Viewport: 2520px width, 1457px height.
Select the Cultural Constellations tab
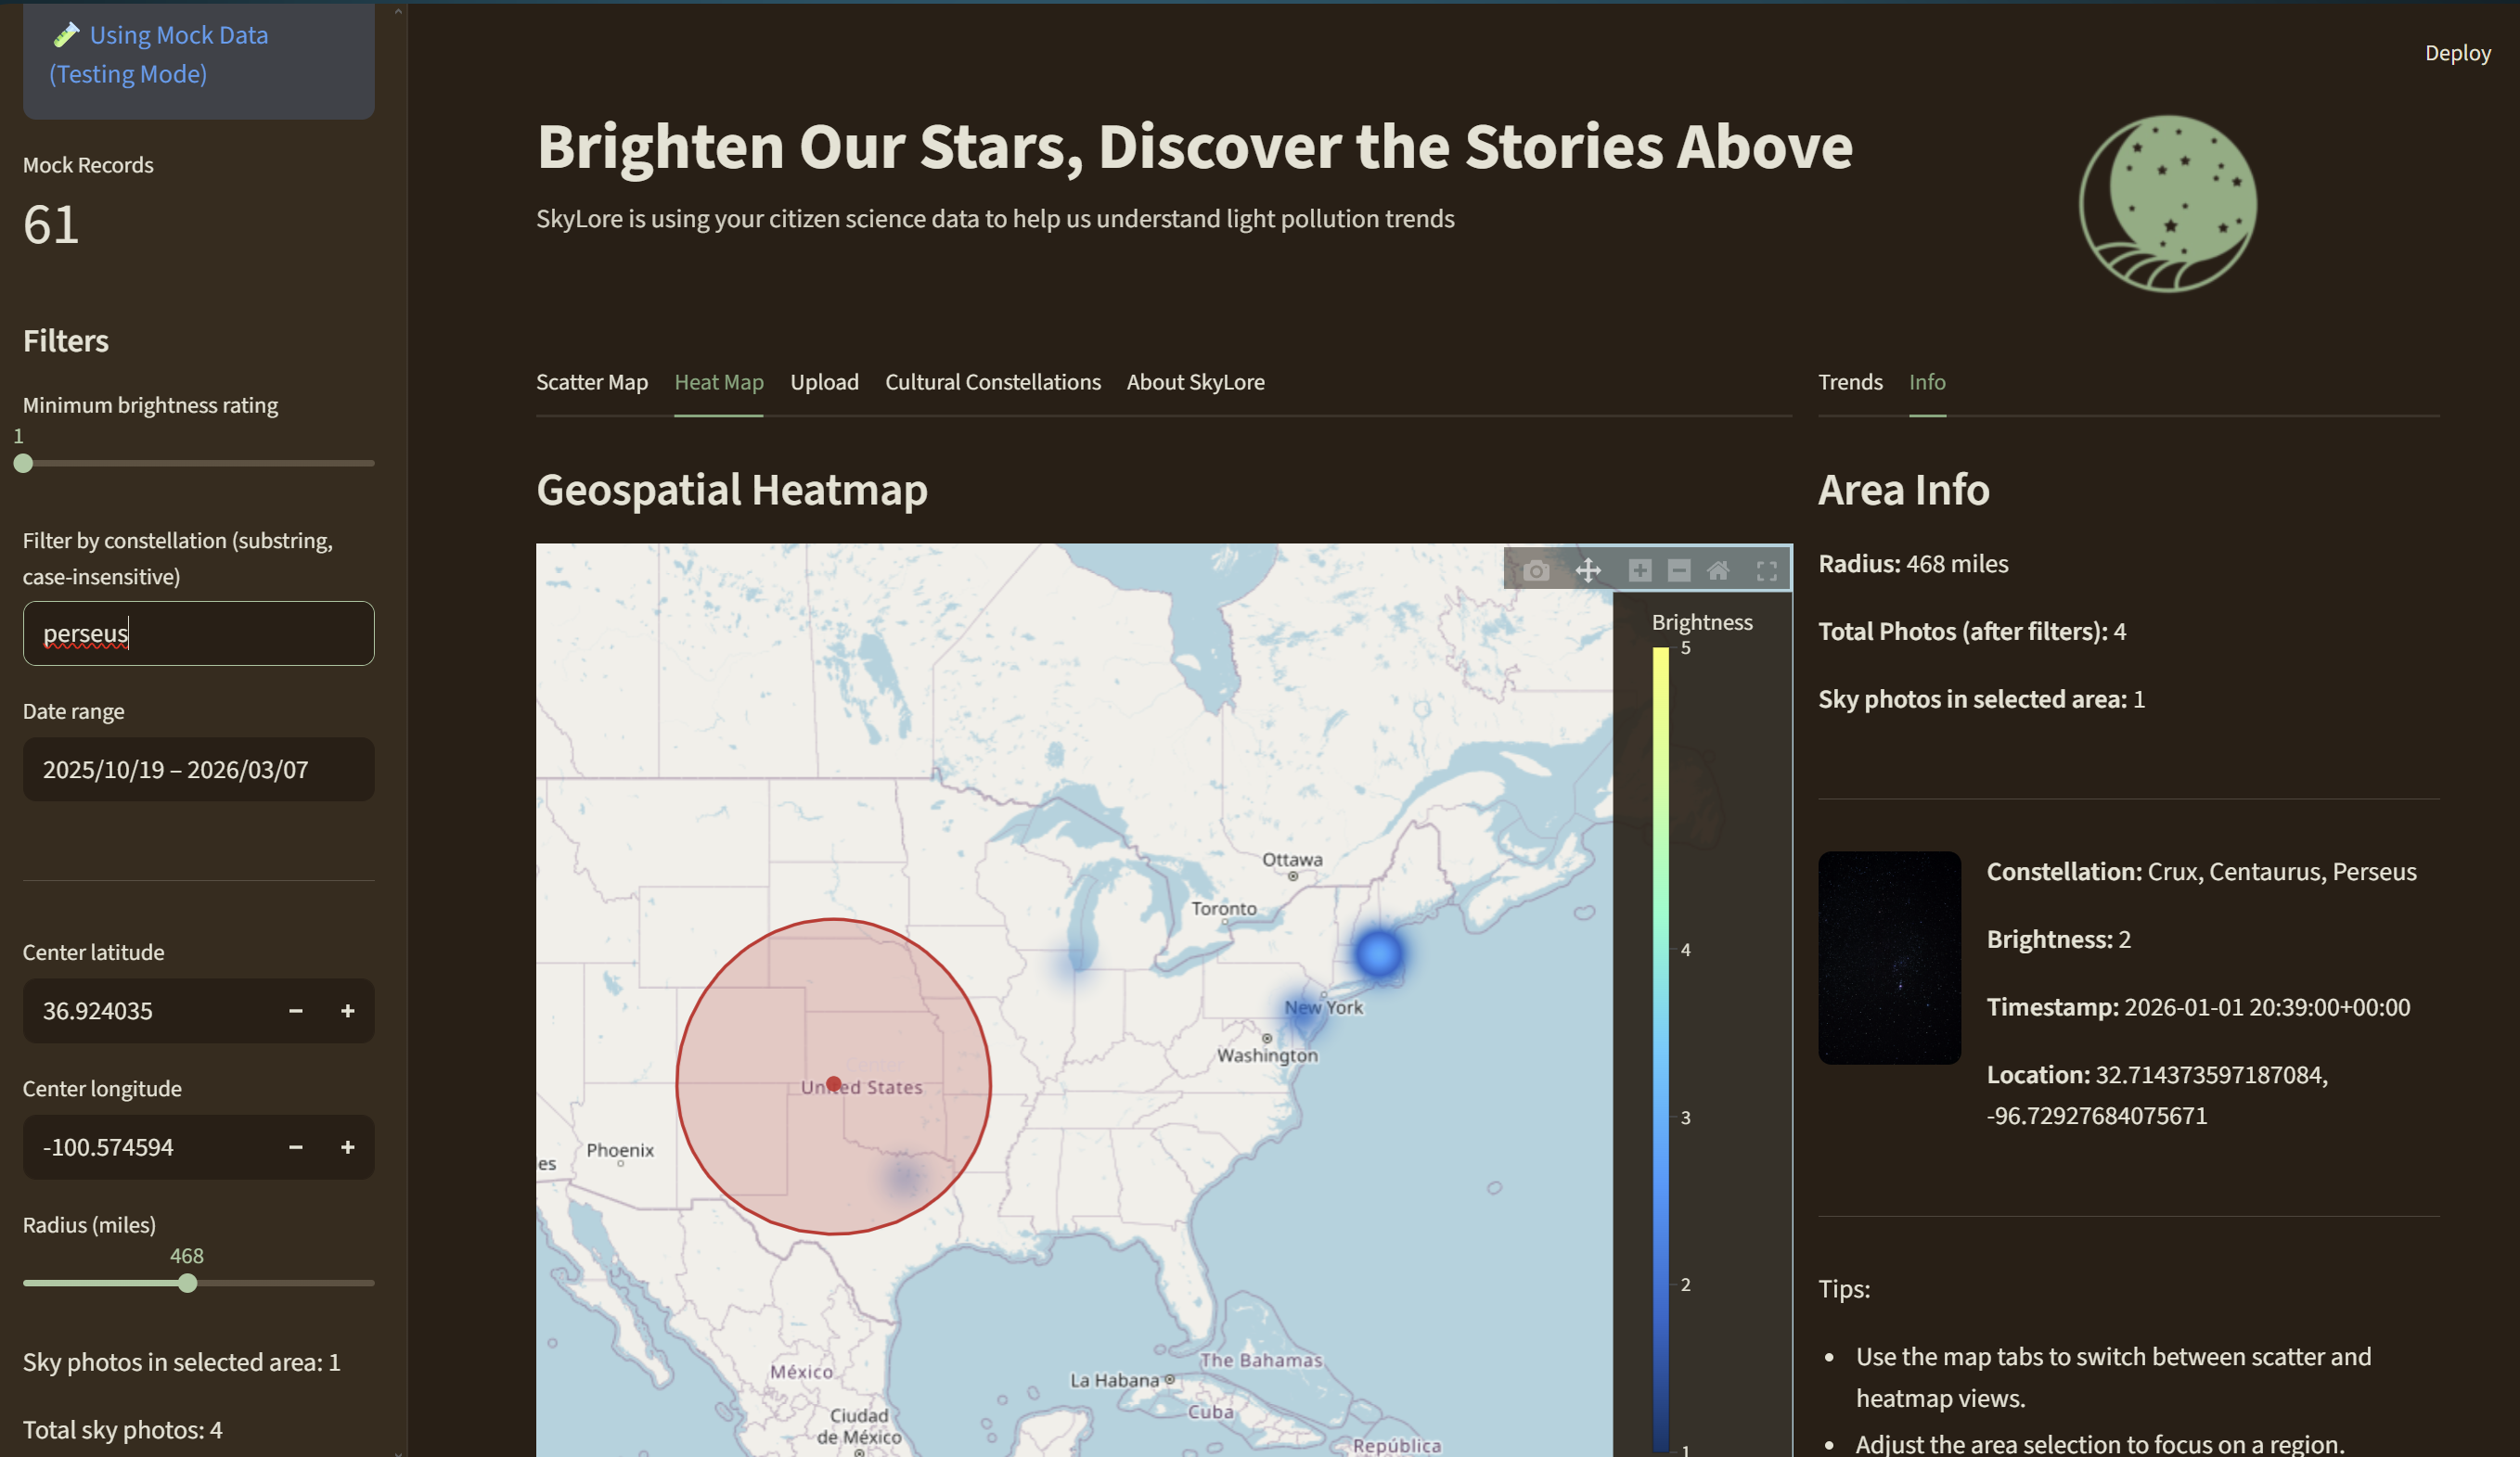pyautogui.click(x=992, y=382)
